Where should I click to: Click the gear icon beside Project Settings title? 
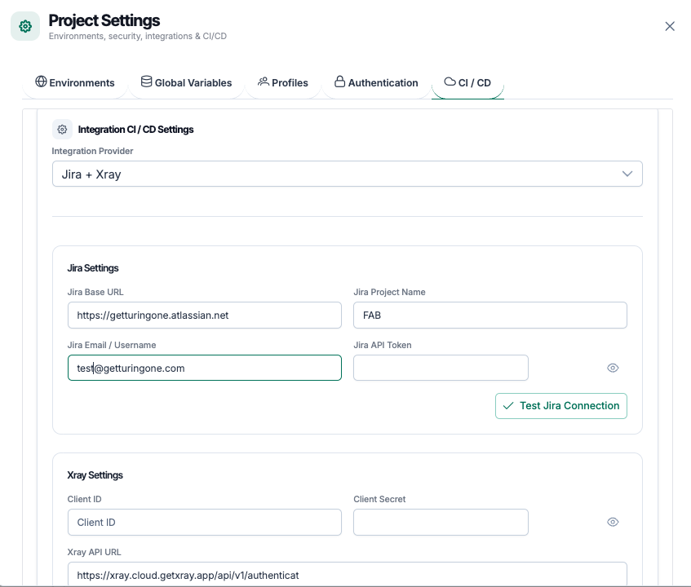point(24,26)
